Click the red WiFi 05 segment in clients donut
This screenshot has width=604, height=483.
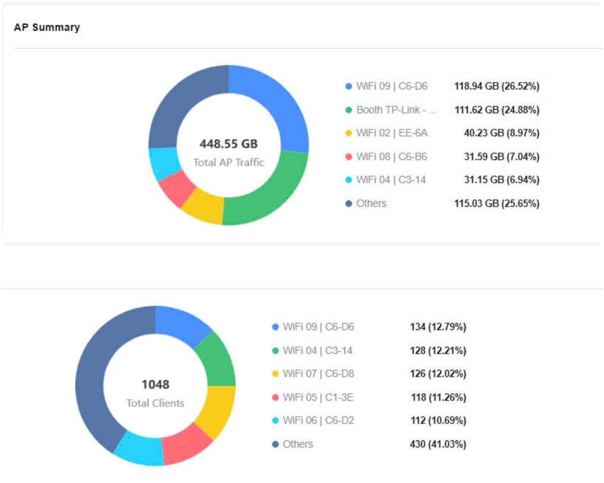coord(184,444)
